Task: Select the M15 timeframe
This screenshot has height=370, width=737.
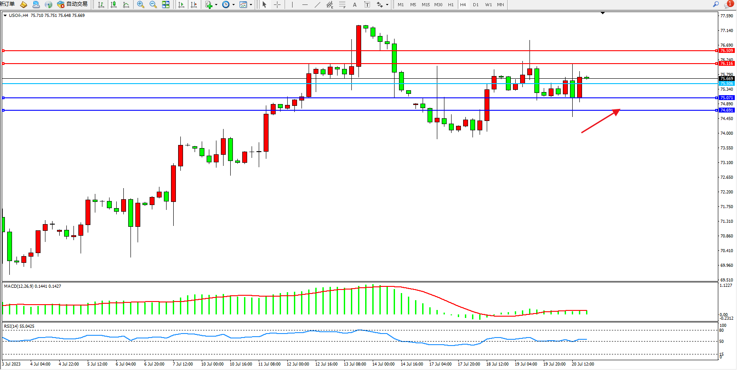Action: click(426, 4)
